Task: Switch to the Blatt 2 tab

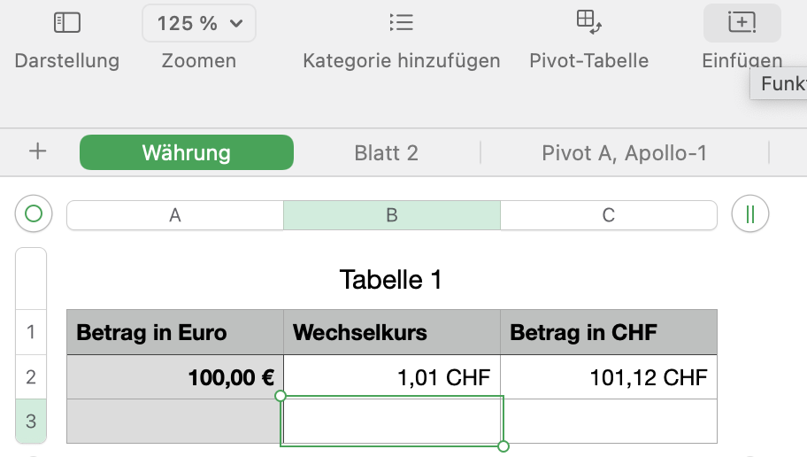Action: point(386,152)
